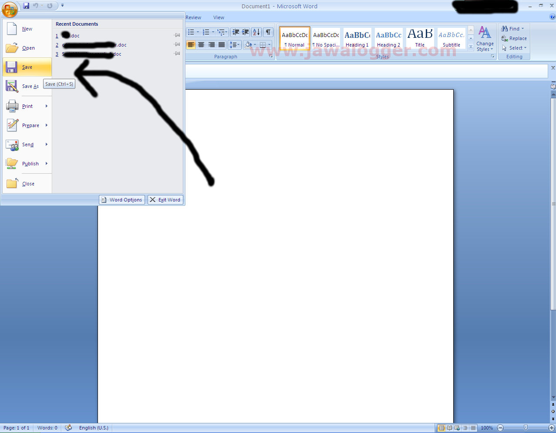Click the Multilevel List icon
This screenshot has height=433, width=556.
[221, 32]
